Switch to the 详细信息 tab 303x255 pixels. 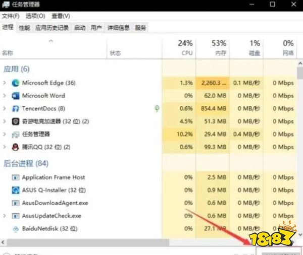(118, 28)
